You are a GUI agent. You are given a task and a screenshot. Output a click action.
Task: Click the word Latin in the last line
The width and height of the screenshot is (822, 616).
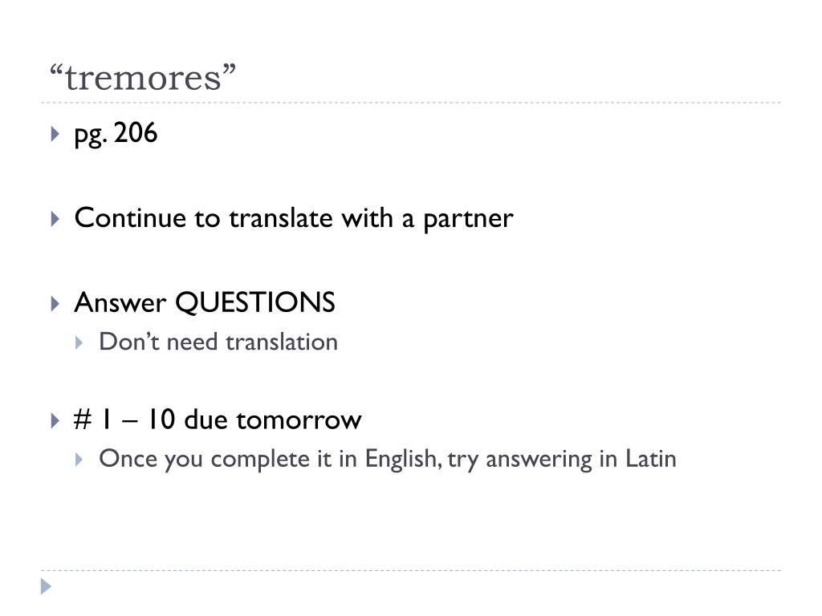(x=650, y=459)
